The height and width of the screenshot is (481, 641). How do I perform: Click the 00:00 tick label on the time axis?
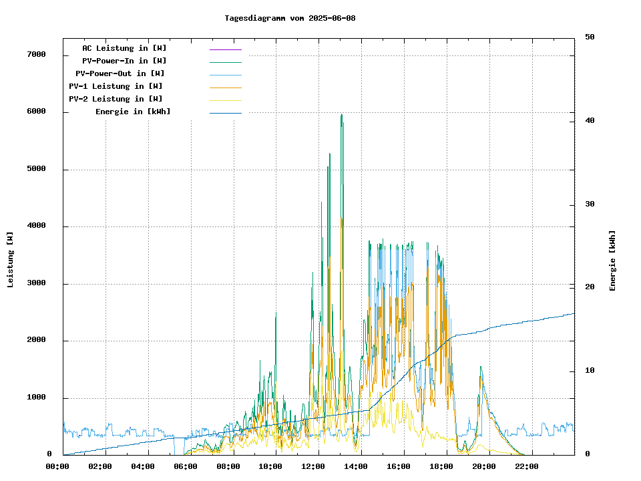pos(57,466)
